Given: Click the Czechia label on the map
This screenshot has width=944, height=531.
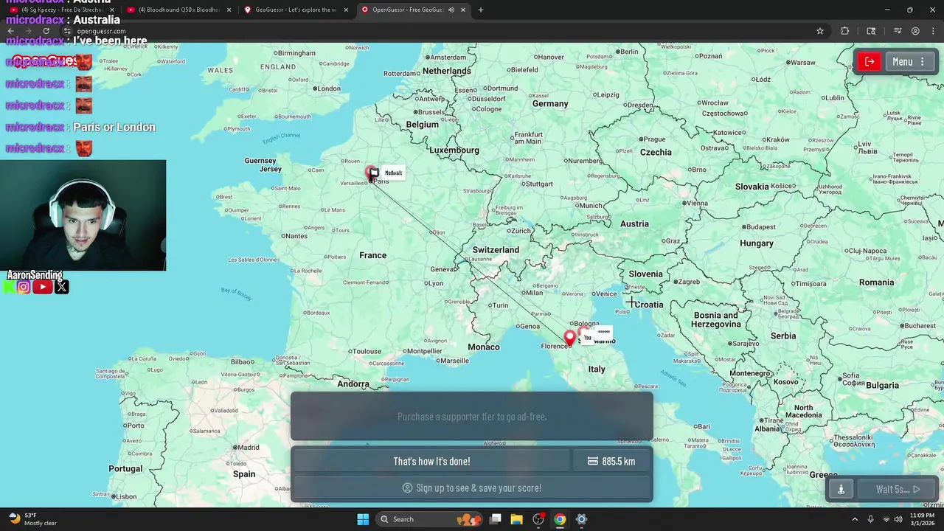Looking at the screenshot, I should coord(656,153).
